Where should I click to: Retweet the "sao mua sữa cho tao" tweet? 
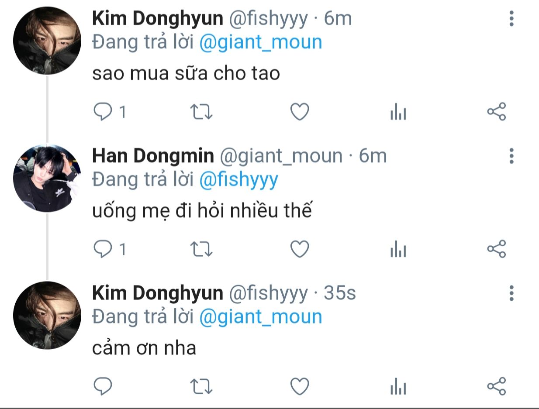coord(202,112)
